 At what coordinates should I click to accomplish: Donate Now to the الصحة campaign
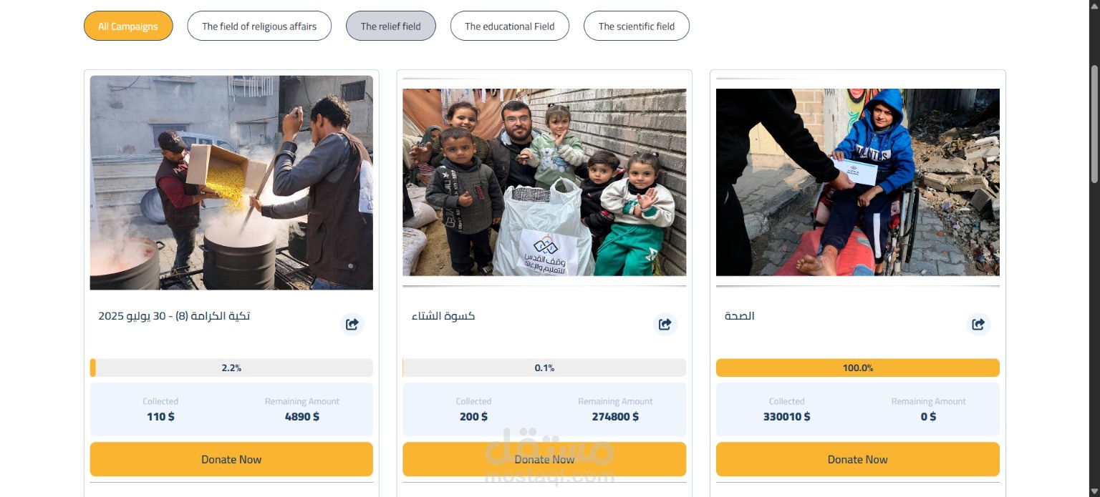857,459
